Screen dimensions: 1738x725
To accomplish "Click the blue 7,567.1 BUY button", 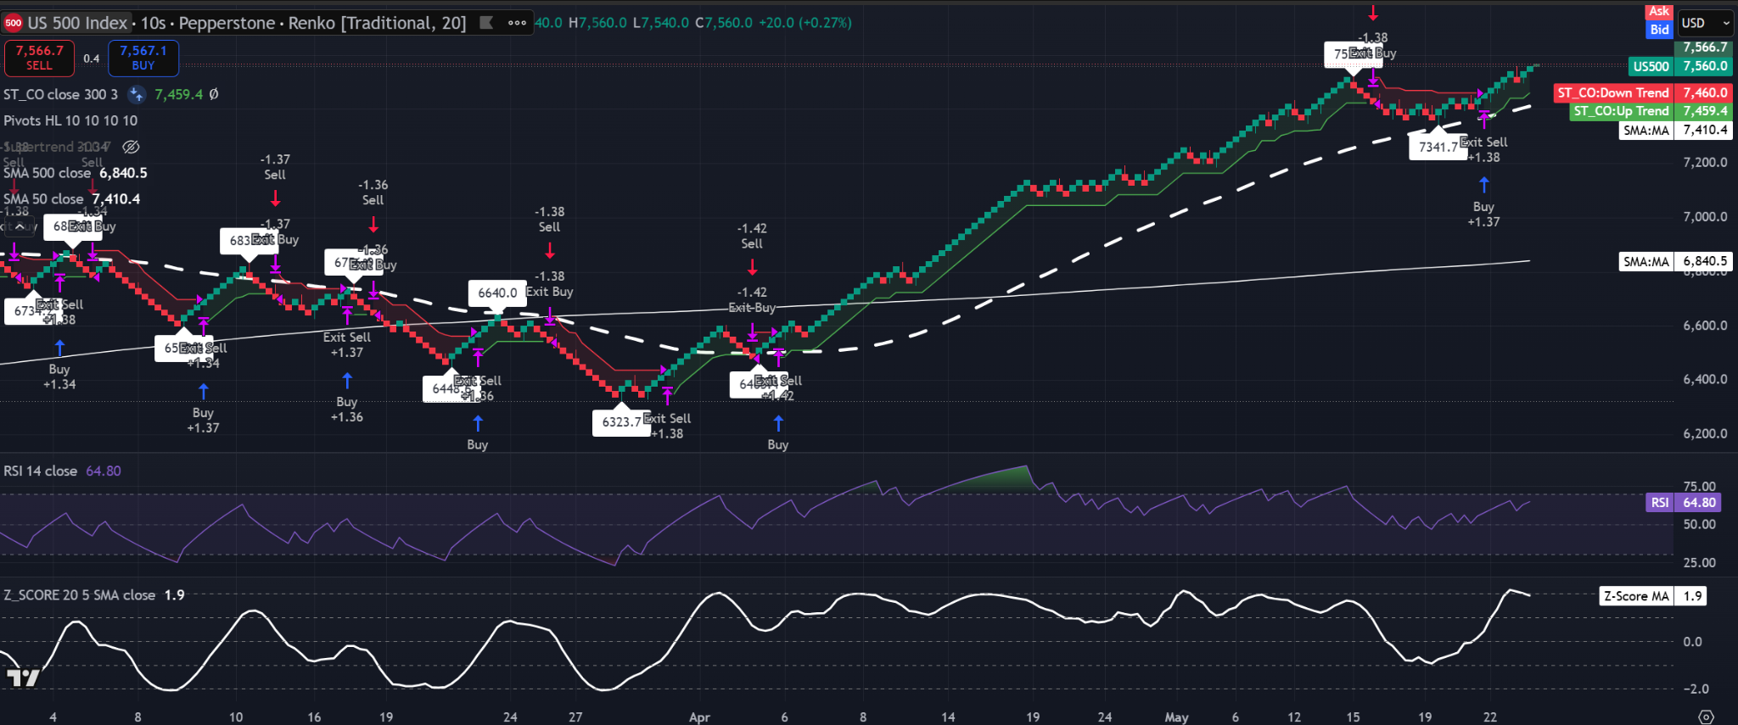I will (143, 58).
